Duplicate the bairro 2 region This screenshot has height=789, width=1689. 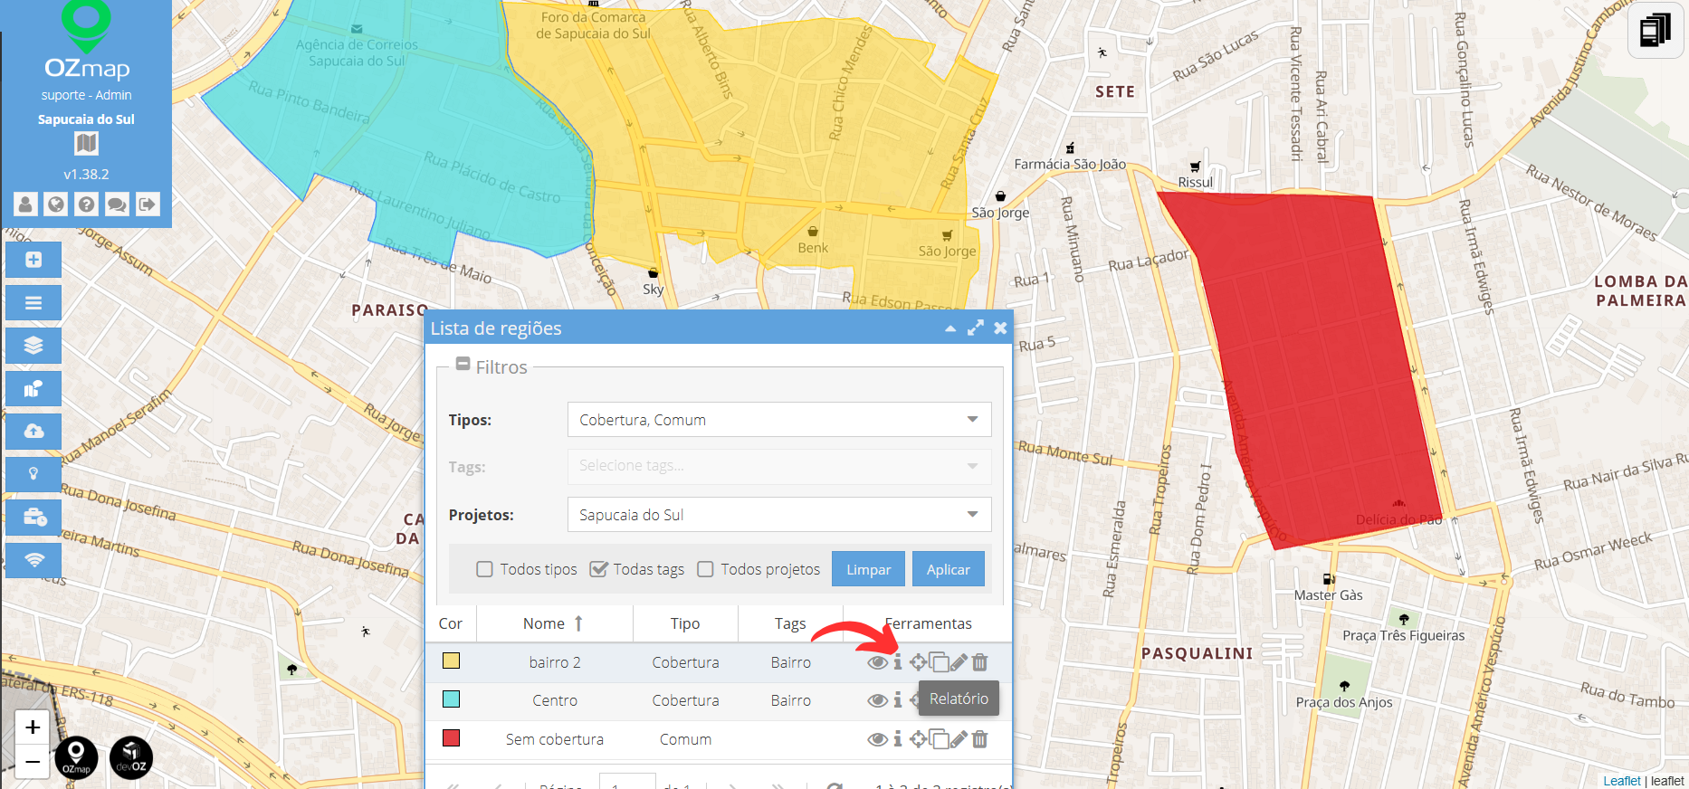[940, 662]
